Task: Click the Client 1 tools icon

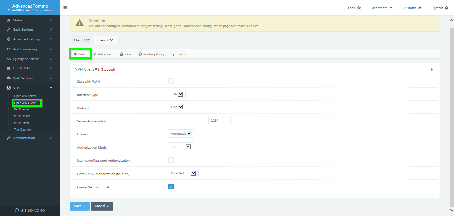Action: pyautogui.click(x=88, y=40)
